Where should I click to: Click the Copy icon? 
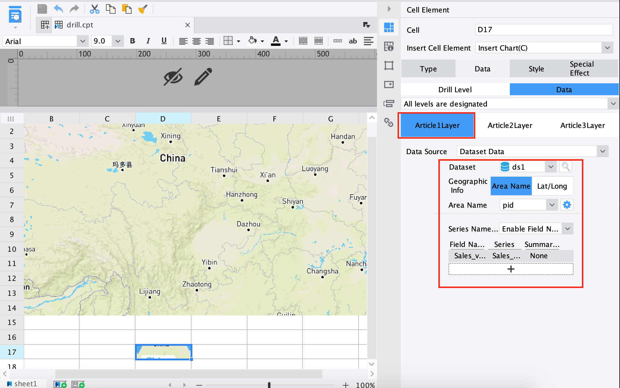click(x=111, y=9)
